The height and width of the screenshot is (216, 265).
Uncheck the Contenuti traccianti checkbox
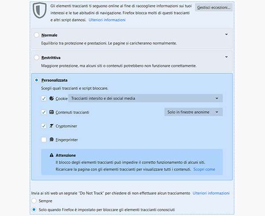(x=44, y=112)
